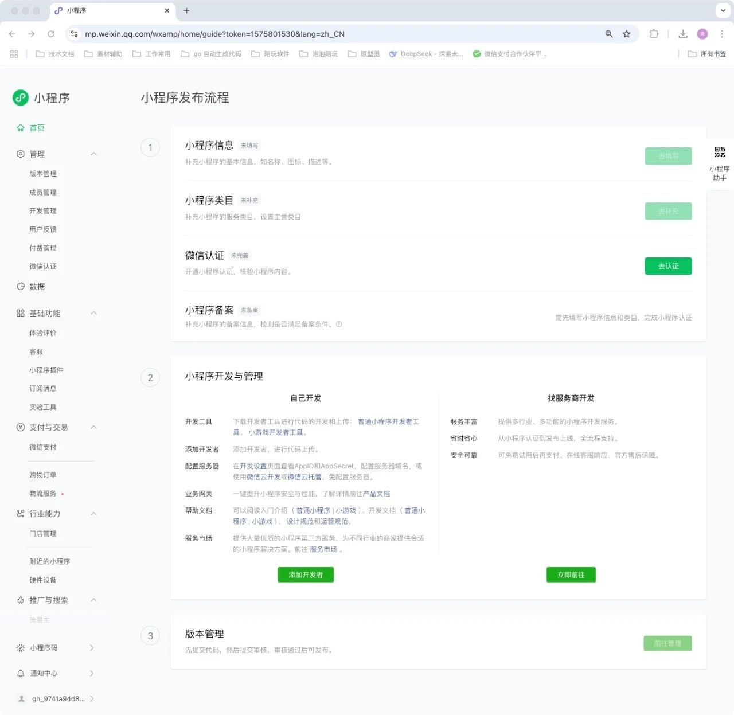
Task: Open the extensions puzzle icon
Action: tap(654, 34)
